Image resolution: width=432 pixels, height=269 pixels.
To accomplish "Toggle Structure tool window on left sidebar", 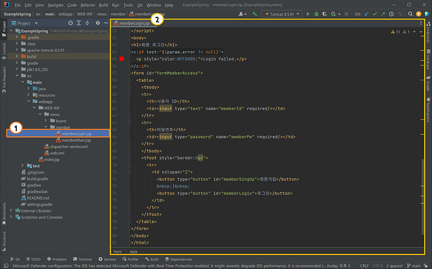I will [4, 241].
